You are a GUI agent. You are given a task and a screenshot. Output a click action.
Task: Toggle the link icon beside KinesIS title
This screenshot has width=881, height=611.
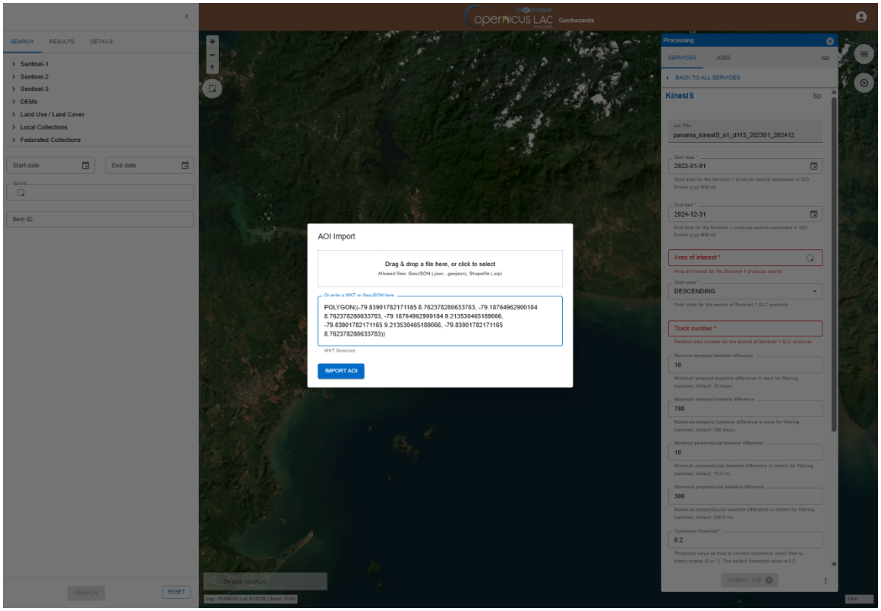pos(816,97)
